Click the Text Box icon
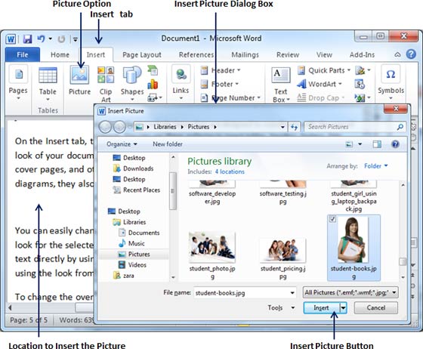This screenshot has height=349, width=423. coord(280,75)
